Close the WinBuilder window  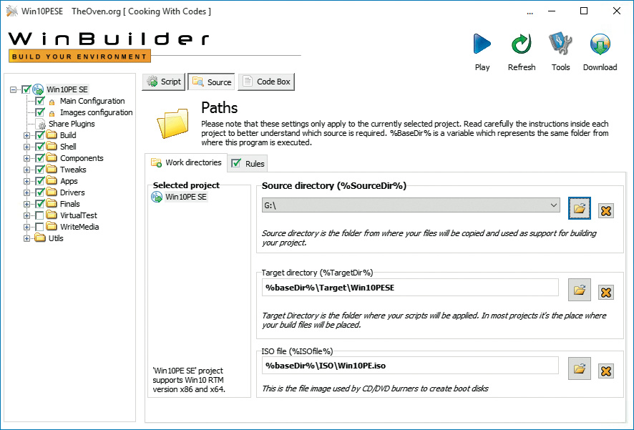[x=617, y=11]
